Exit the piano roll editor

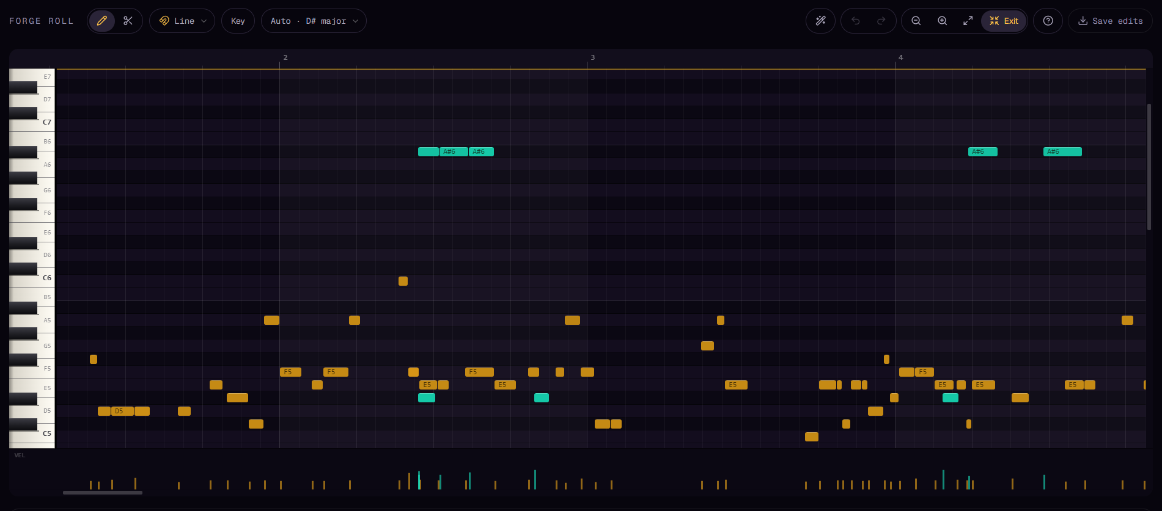(x=1004, y=21)
